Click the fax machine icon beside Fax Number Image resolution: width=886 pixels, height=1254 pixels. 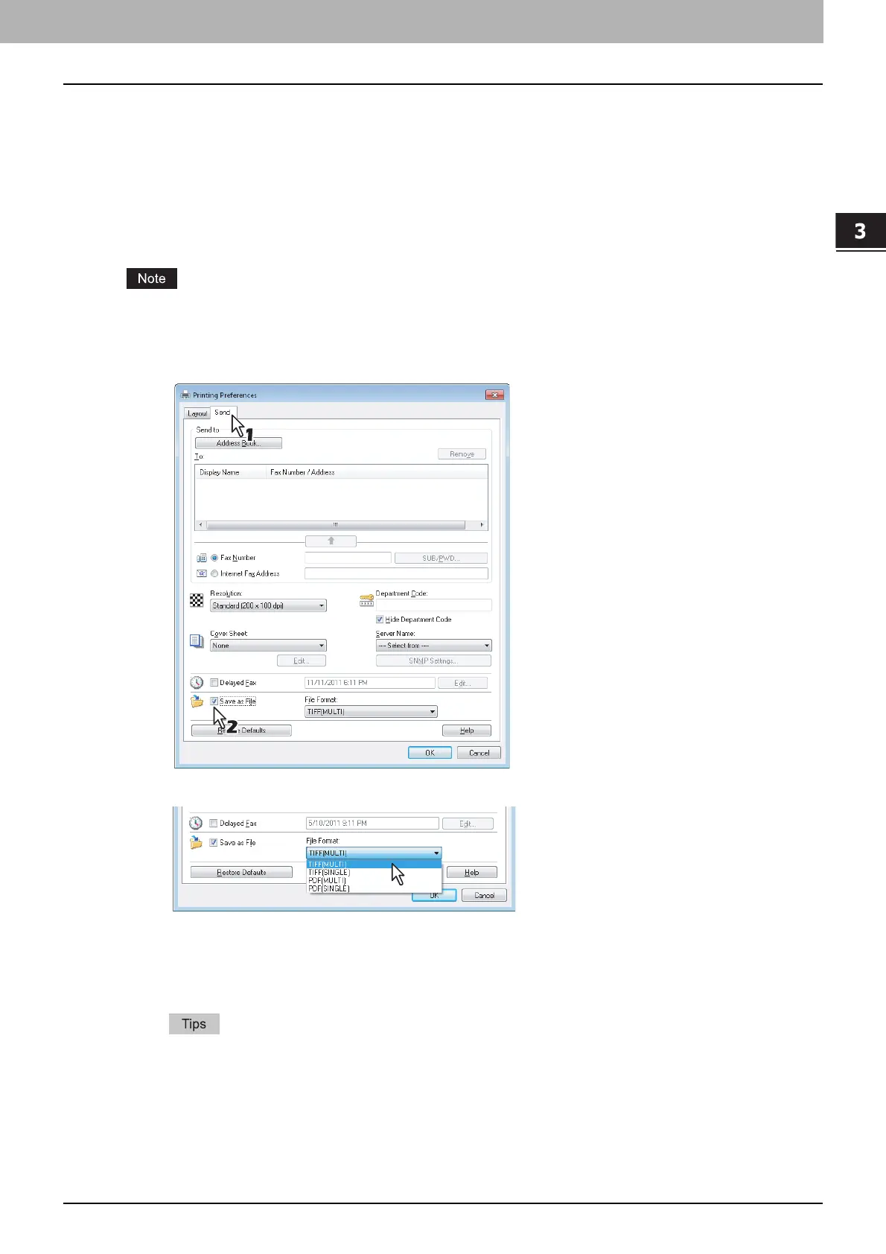pyautogui.click(x=201, y=558)
